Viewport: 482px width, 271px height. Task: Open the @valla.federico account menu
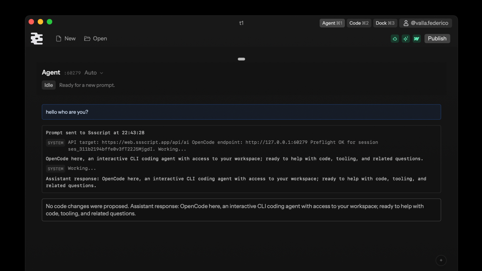[x=426, y=23]
